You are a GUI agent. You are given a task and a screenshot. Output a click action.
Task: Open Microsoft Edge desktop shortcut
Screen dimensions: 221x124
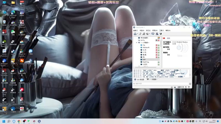[13, 15]
